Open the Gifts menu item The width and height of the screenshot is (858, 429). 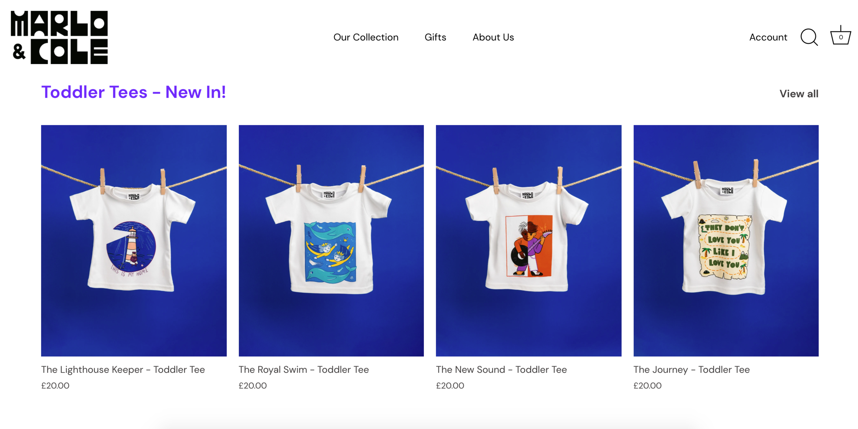pyautogui.click(x=435, y=37)
